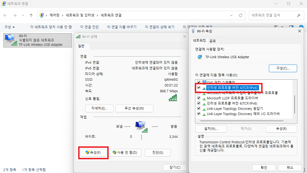Click the 무선 속성(W) button
Screen dimensions: 307x173
[134, 108]
